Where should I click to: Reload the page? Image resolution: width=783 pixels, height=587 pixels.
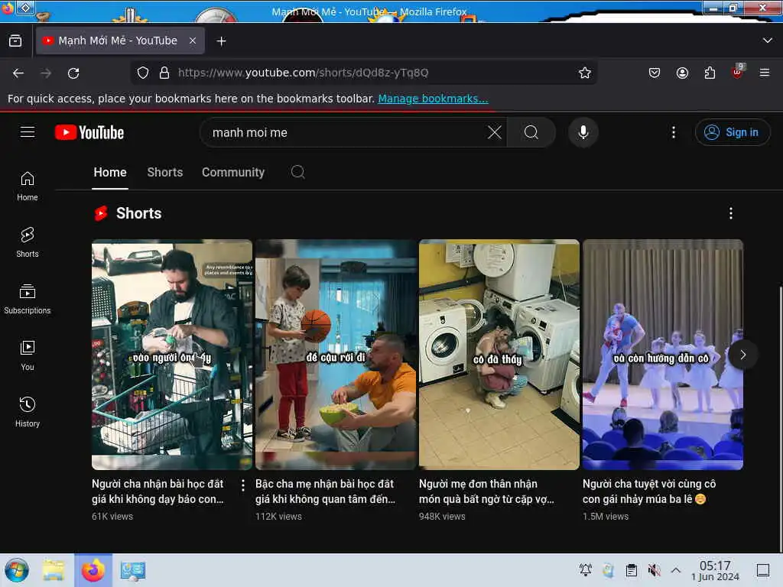click(73, 73)
